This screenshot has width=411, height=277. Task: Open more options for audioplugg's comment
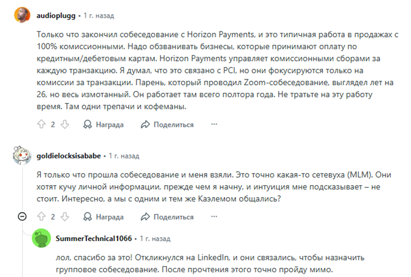[214, 124]
